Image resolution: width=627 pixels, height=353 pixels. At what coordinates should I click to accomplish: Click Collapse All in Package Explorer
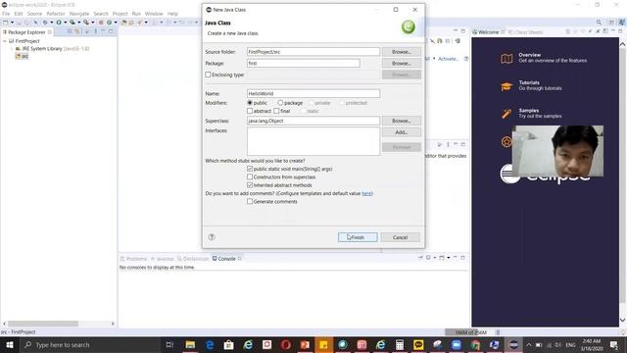coord(70,31)
